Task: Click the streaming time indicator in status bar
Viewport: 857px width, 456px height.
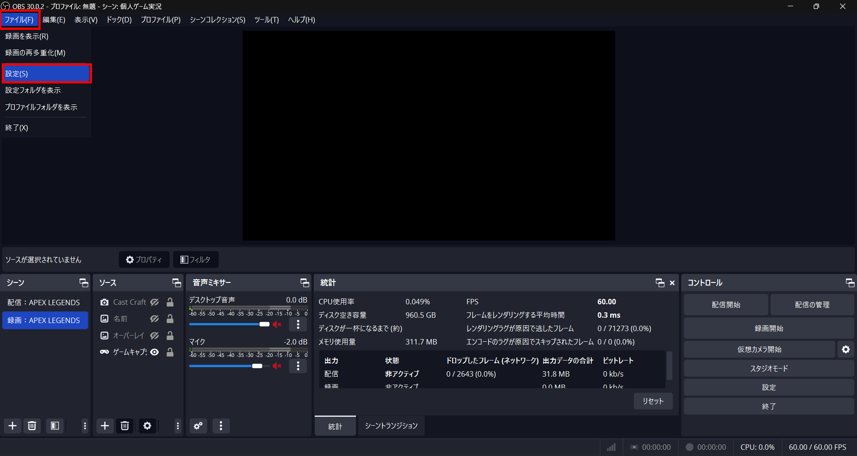Action: pyautogui.click(x=650, y=447)
